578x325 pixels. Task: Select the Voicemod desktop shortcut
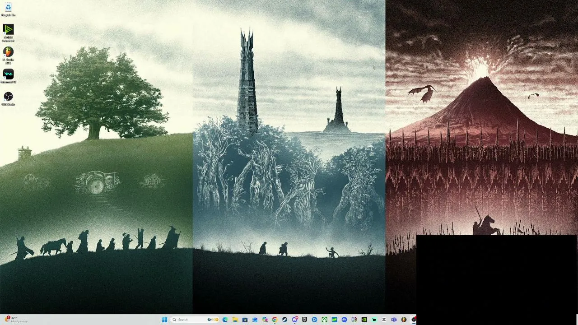click(8, 76)
